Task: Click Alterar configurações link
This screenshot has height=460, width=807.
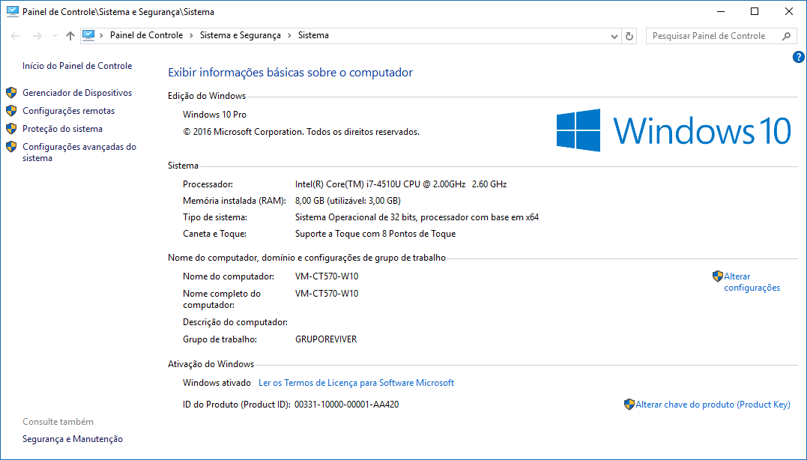Action: point(752,282)
